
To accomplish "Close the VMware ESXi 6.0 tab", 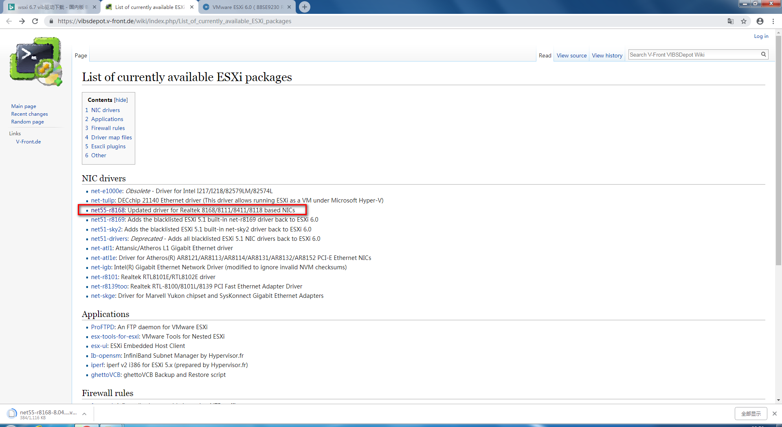I will click(x=289, y=7).
